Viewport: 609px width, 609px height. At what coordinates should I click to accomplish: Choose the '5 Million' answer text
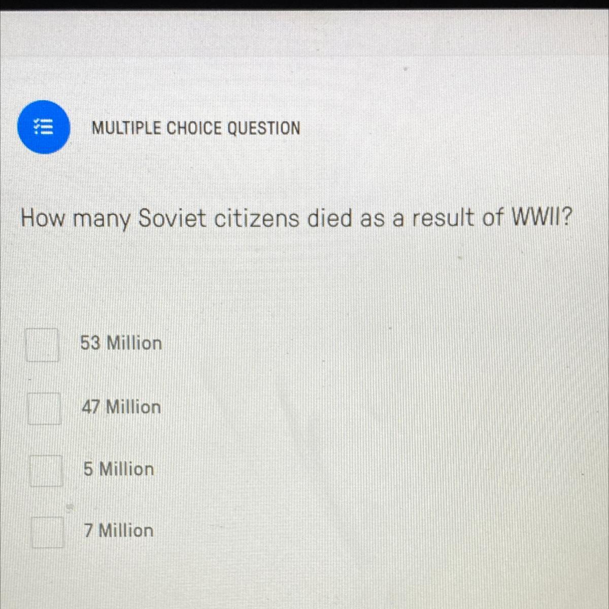[119, 469]
